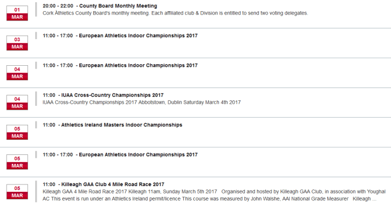The image size is (391, 204).
Task: Click the 11:00 time label for Masters Indoor
Action: tap(49, 125)
